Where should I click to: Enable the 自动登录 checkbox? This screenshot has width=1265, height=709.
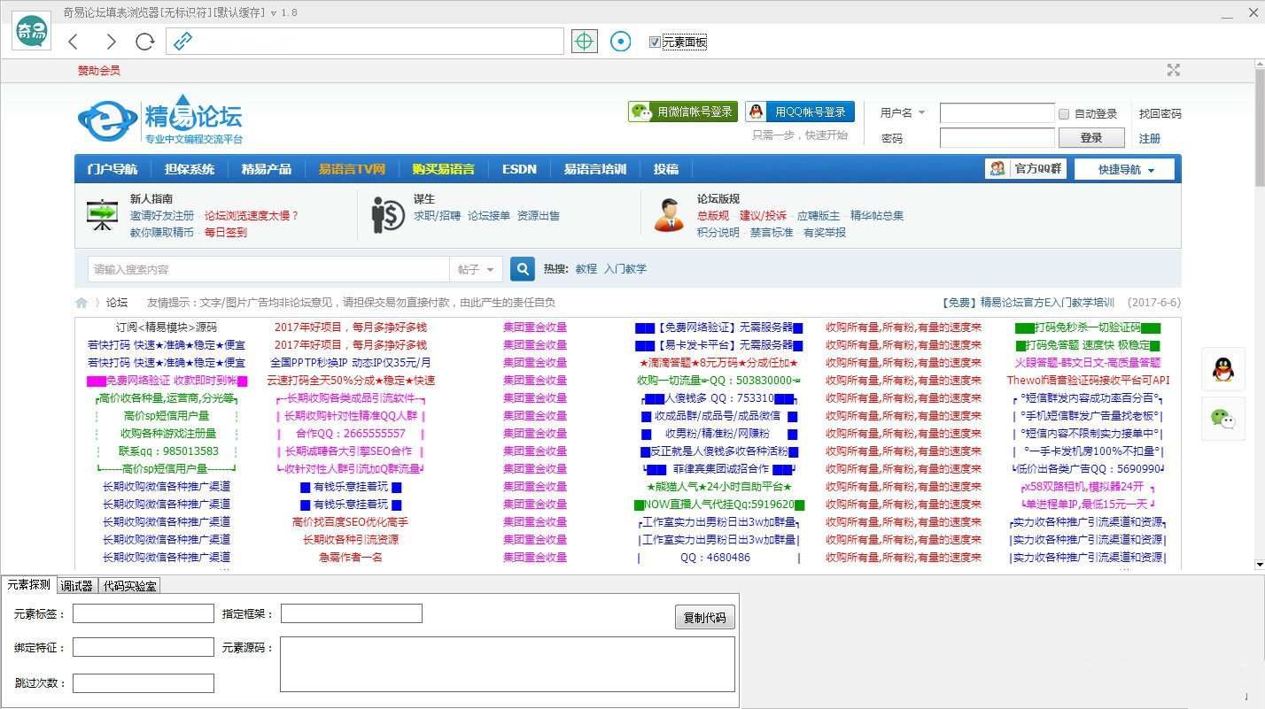[x=1064, y=113]
